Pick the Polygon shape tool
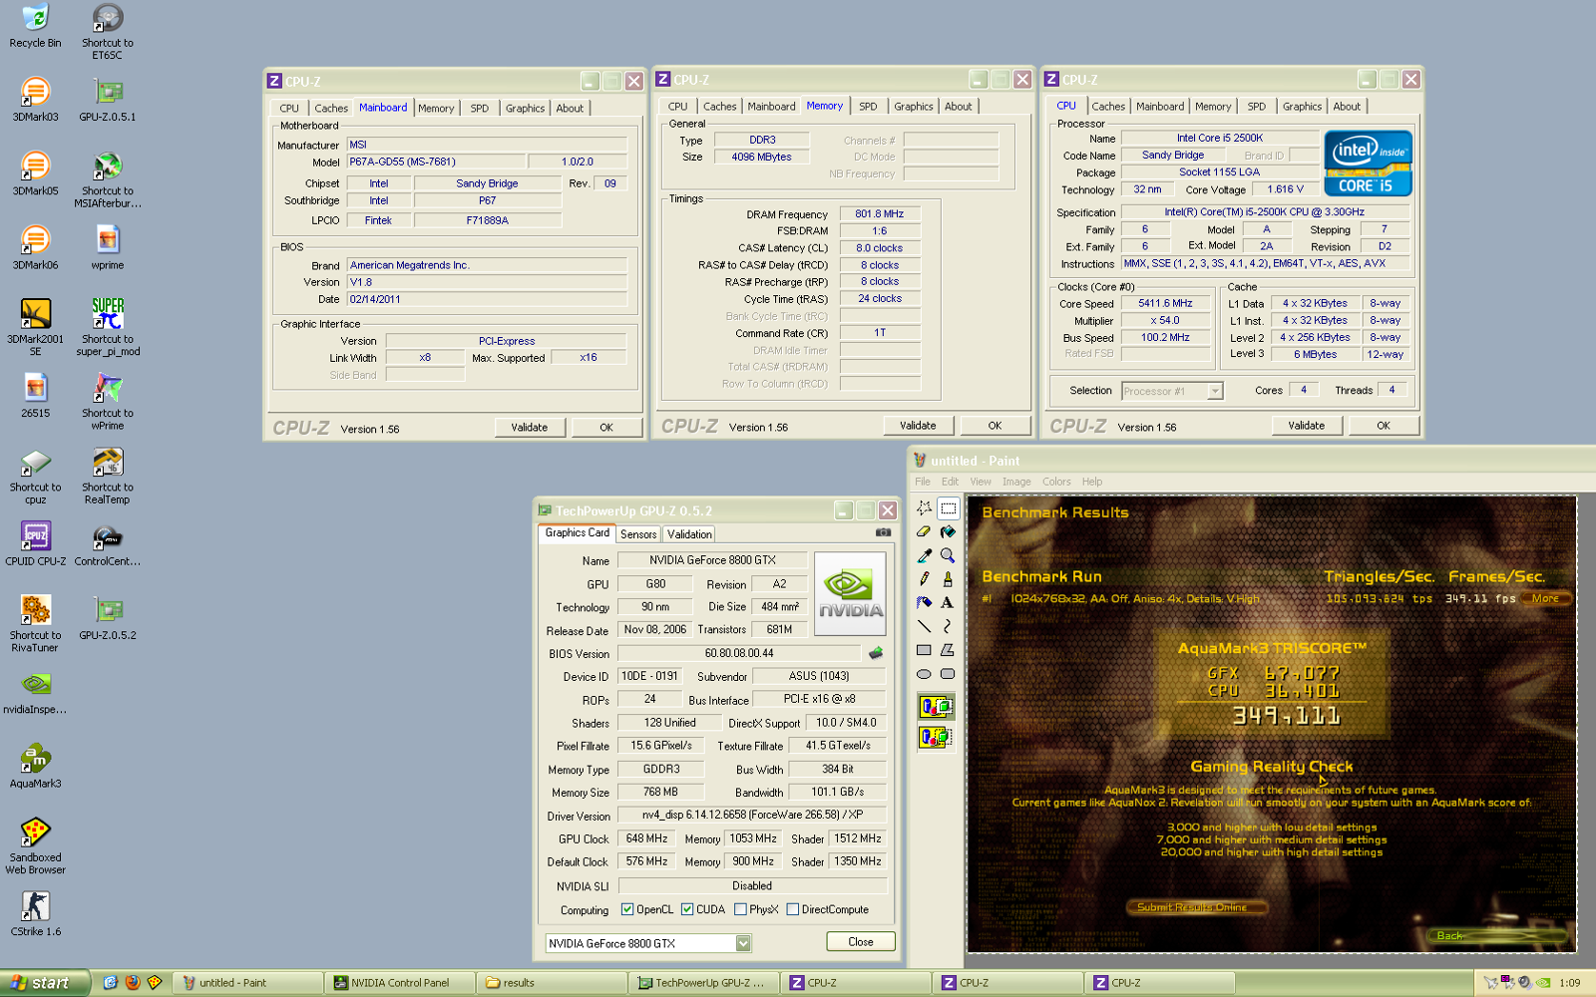The image size is (1596, 997). coord(948,650)
